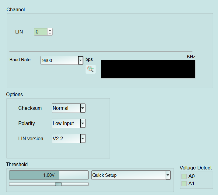Click the baud rate auto-detect waveform icon
The image size is (218, 195).
tap(90, 69)
